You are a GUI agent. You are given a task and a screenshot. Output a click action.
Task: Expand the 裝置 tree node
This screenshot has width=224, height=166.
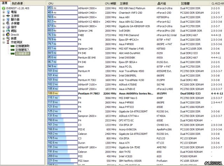(x=4, y=39)
